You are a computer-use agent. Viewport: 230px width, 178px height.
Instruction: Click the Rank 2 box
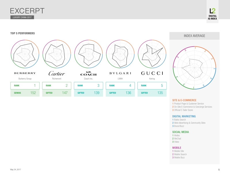[57, 86]
